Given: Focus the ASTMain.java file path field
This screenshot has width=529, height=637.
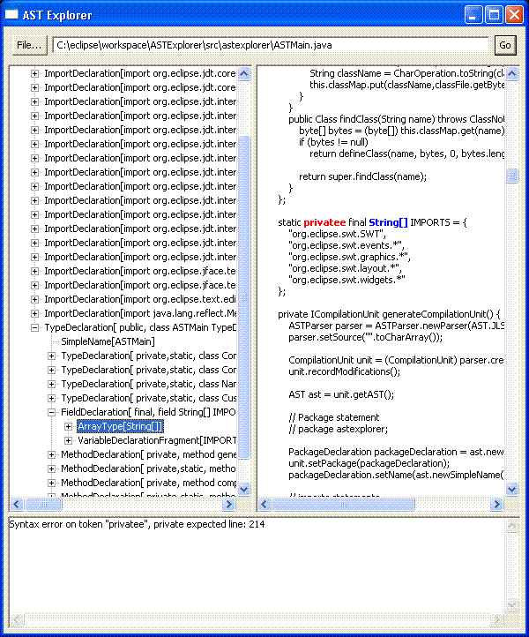Looking at the screenshot, I should click(271, 45).
